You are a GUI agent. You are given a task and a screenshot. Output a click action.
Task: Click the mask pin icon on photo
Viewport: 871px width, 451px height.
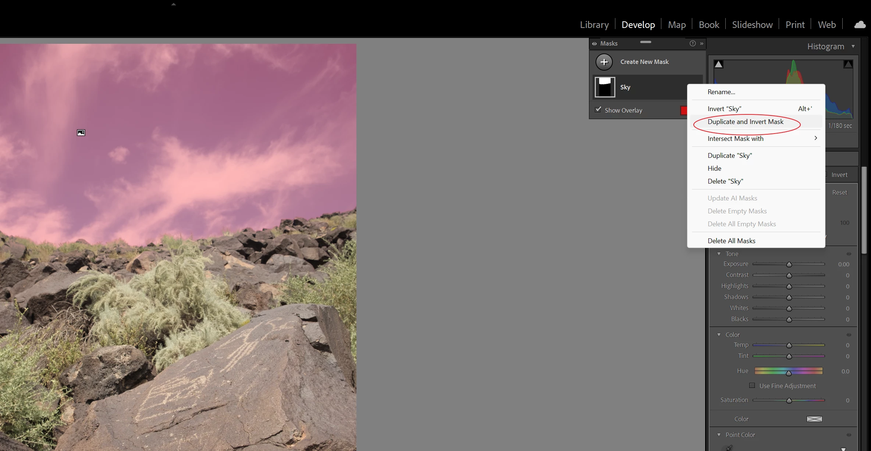click(x=81, y=133)
